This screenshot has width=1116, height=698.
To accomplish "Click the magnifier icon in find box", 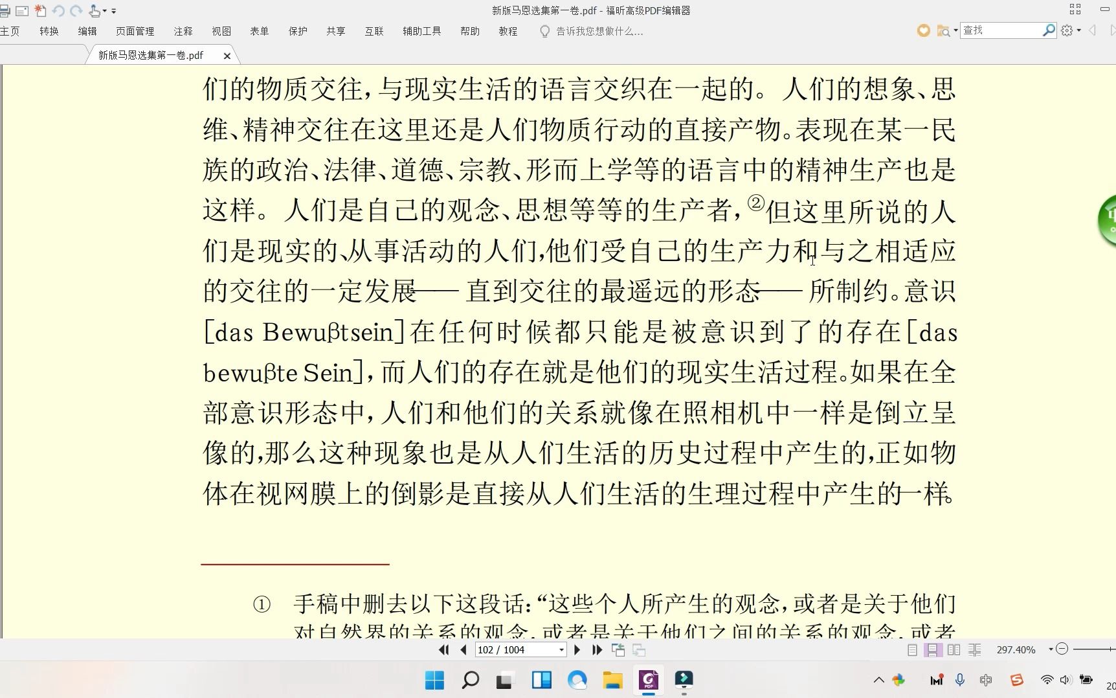I will click(x=1049, y=30).
